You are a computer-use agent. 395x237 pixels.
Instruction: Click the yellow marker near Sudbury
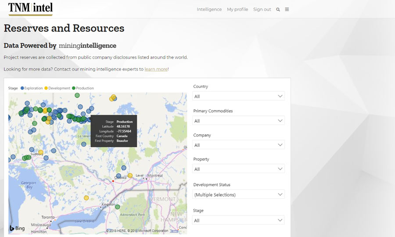(x=41, y=152)
